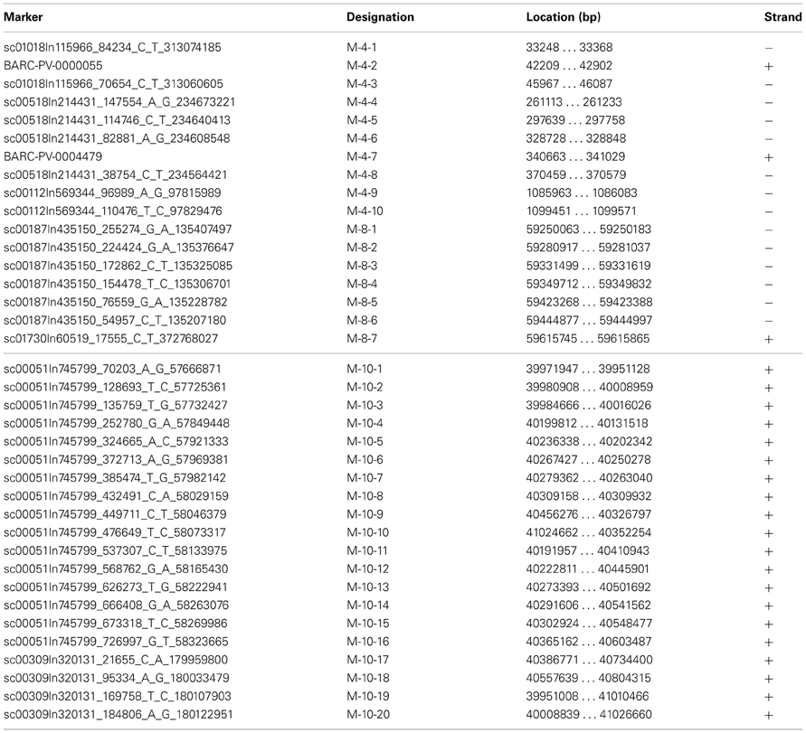Click the minus strand of M-8-3
This screenshot has width=806, height=733.
(769, 267)
